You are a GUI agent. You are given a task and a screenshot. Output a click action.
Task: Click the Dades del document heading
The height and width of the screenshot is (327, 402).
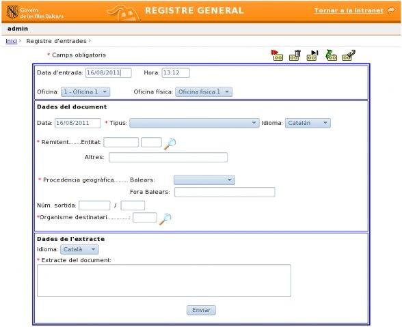coord(72,106)
